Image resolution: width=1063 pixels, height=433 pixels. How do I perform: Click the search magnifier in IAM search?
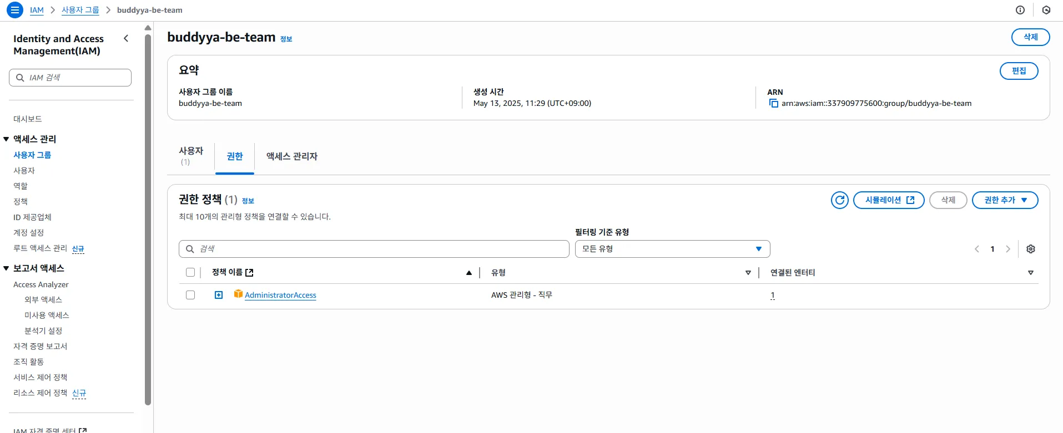point(21,78)
